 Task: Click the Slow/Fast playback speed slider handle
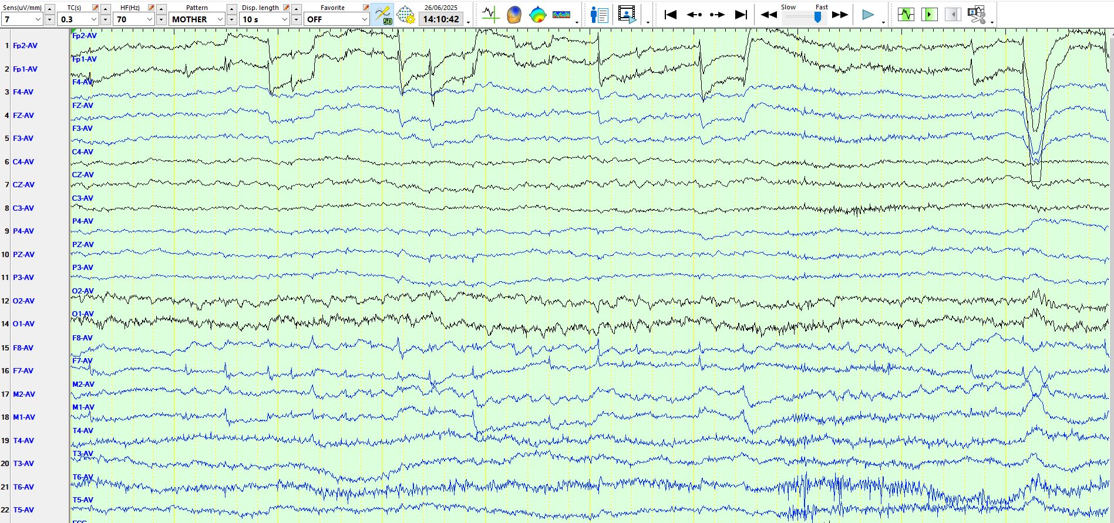(x=817, y=18)
